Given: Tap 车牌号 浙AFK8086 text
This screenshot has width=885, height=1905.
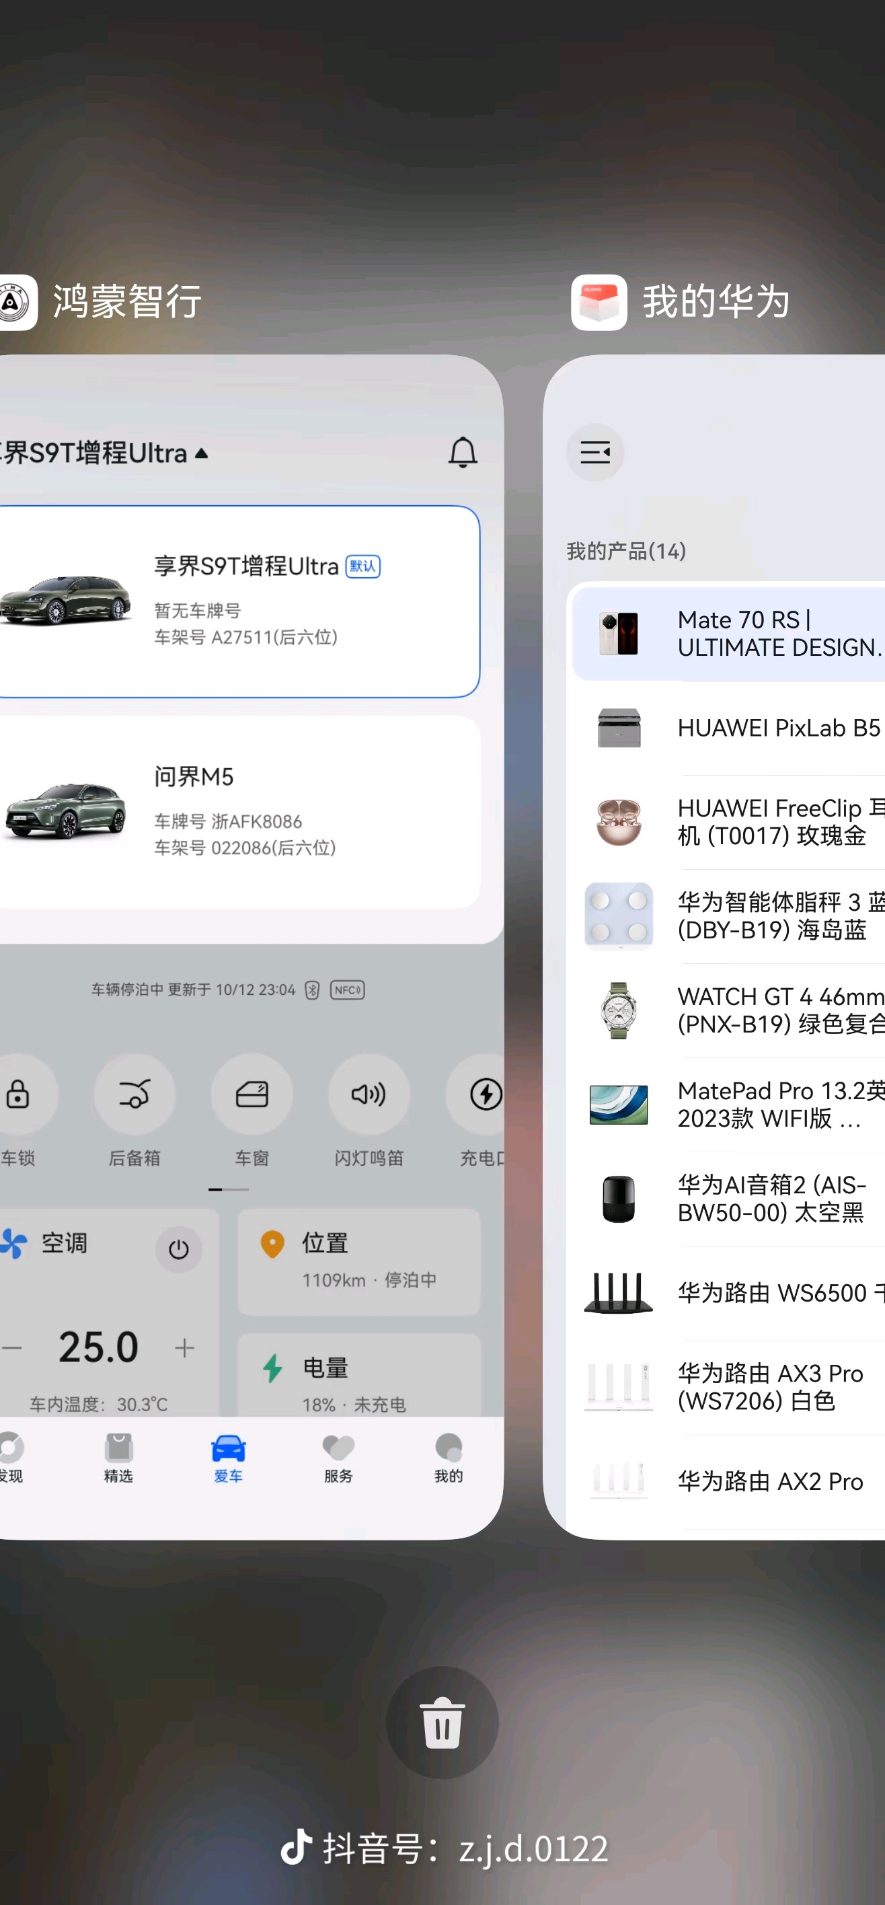Looking at the screenshot, I should point(228,821).
